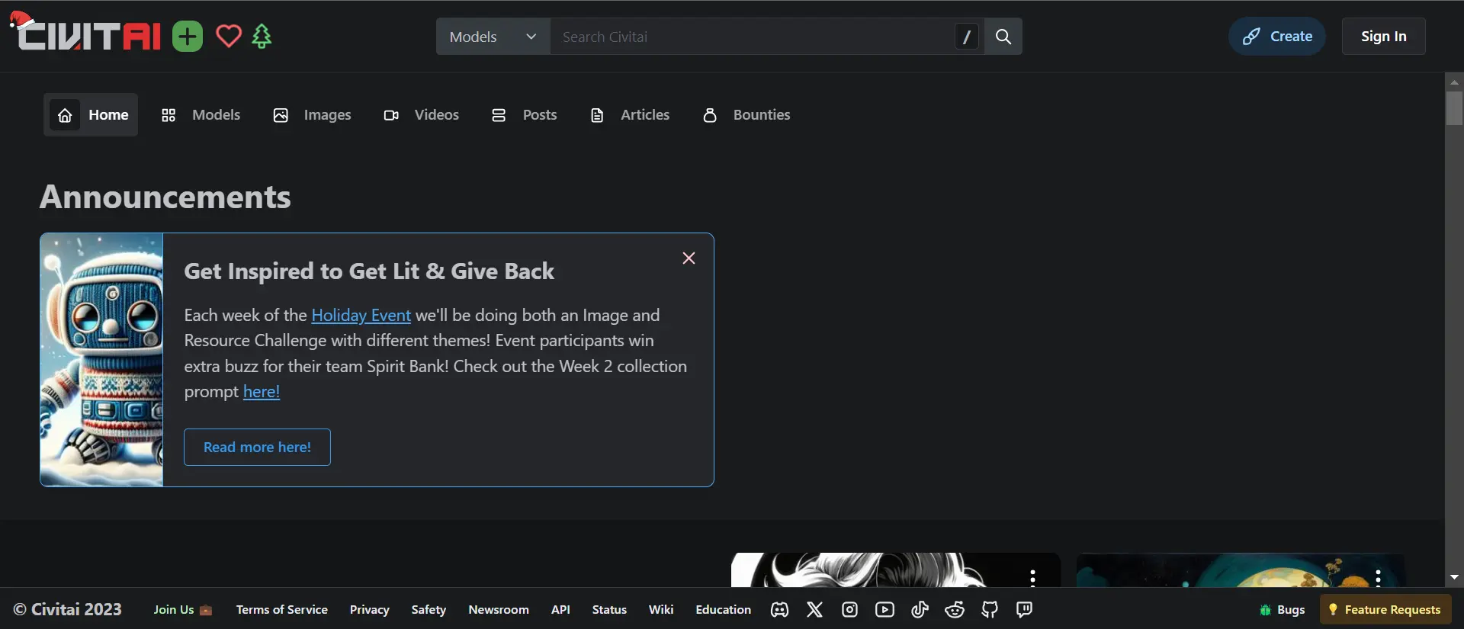This screenshot has height=629, width=1464.
Task: Open the Twitch icon in footer
Action: [x=1024, y=609]
